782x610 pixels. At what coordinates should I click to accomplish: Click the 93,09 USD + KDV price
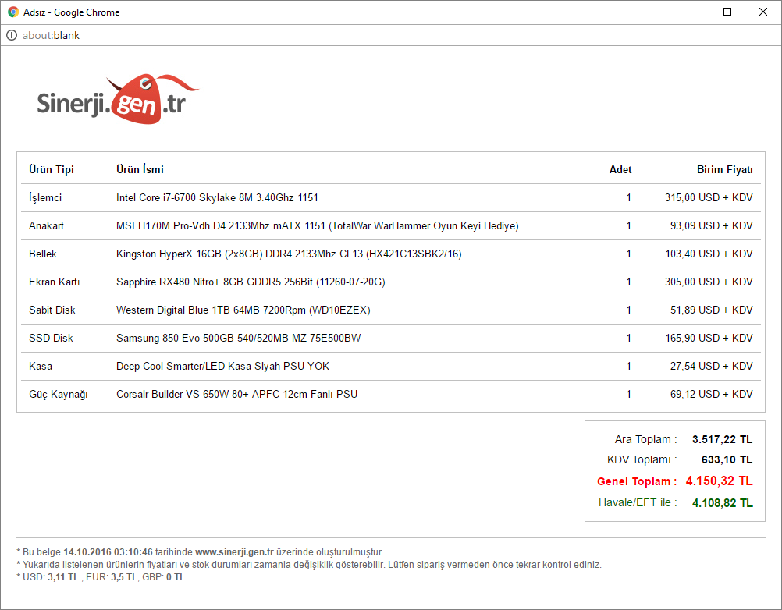click(x=711, y=225)
